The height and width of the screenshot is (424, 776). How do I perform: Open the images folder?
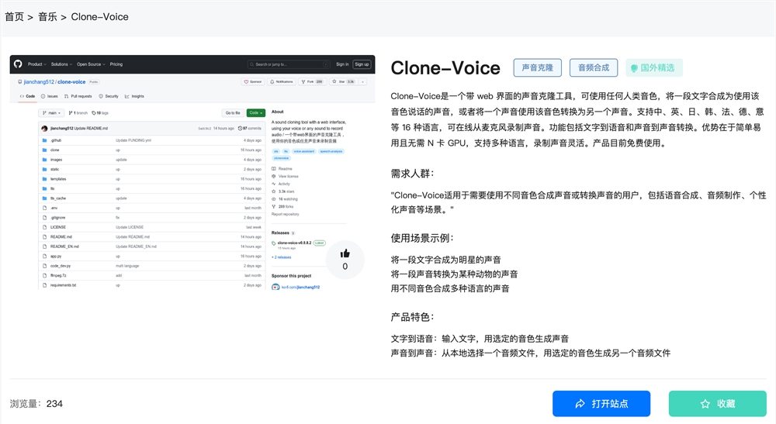(x=56, y=160)
